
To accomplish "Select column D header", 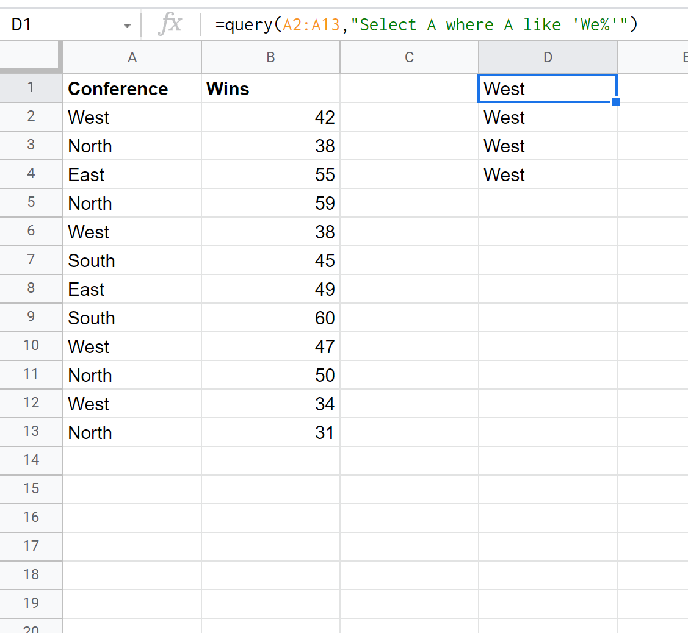I will (548, 57).
